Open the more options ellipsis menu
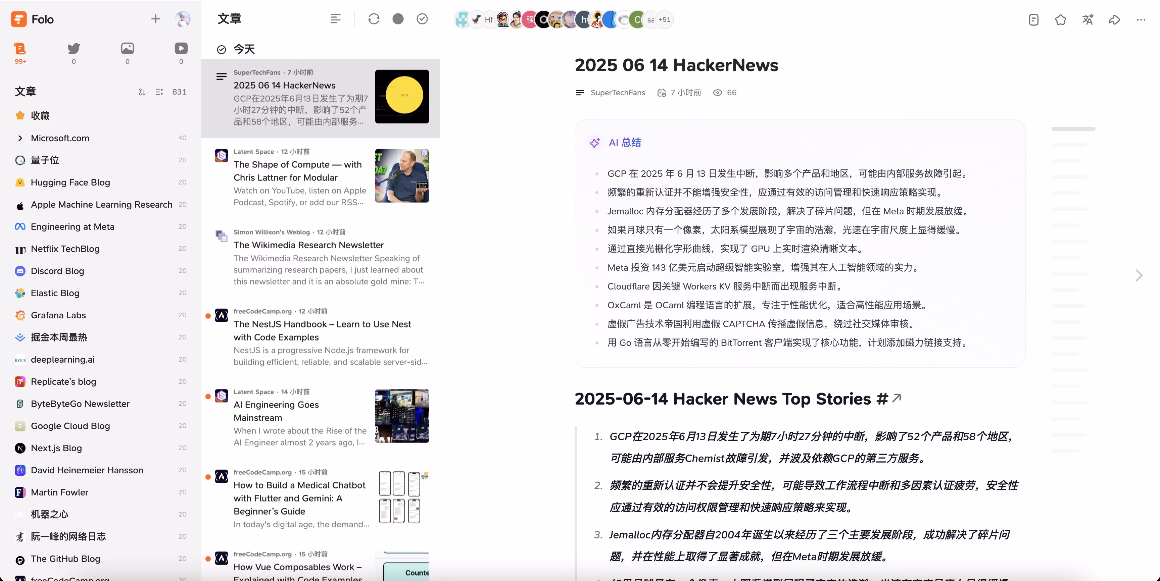Screen dimensions: 1160x581 pos(1141,20)
